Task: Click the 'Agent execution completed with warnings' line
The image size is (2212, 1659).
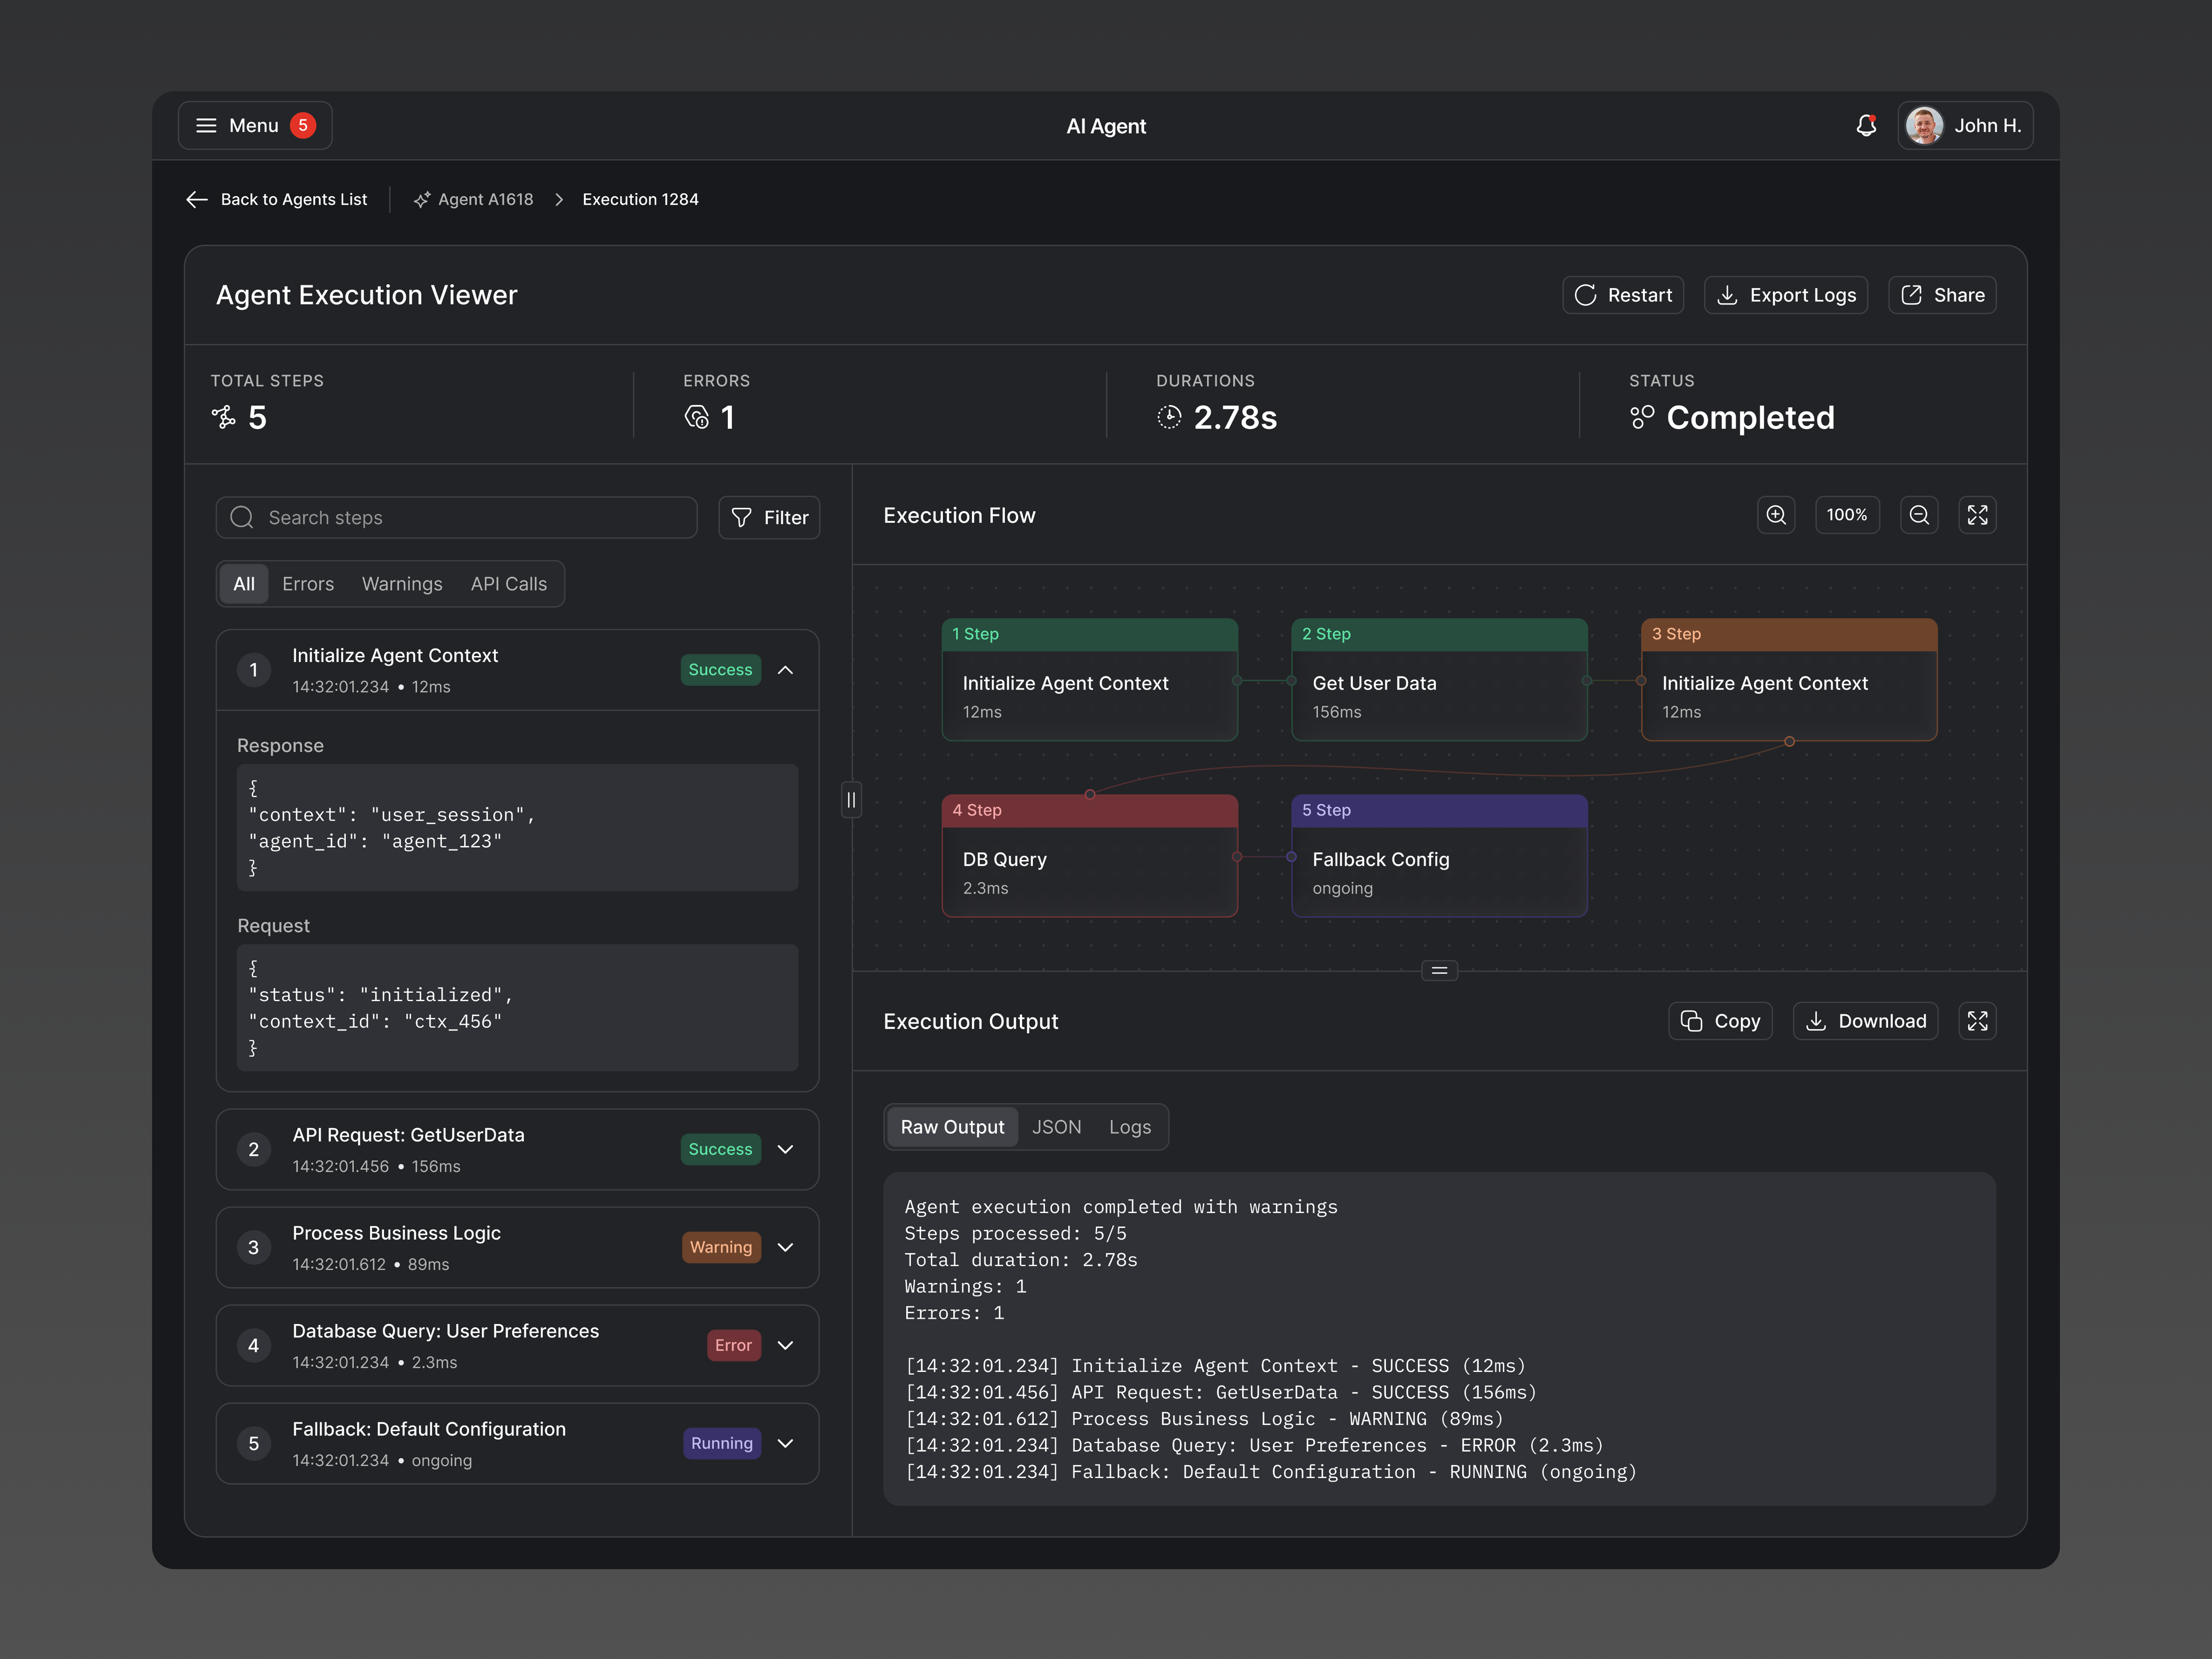Action: [x=1121, y=1207]
